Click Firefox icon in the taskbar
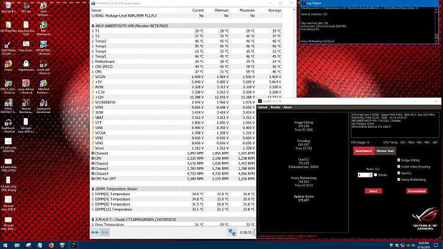The width and height of the screenshot is (443, 249). 51,245
